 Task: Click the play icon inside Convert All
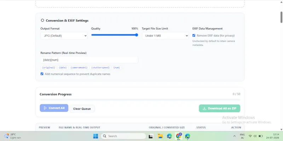click(x=45, y=108)
